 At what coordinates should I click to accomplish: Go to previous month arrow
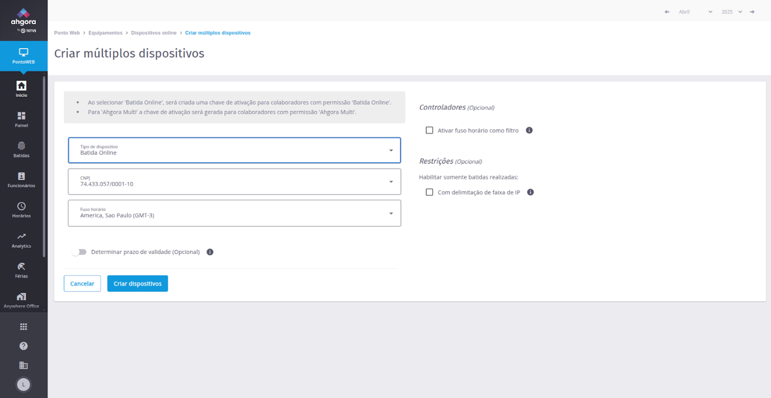coord(667,12)
